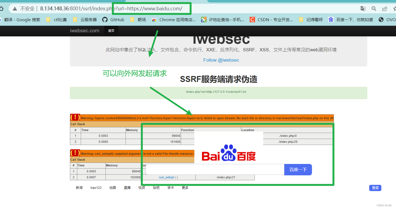Image resolution: width=396 pixels, height=209 pixels.
Task: Follow the @iwebsec link
Action: [x=221, y=60]
